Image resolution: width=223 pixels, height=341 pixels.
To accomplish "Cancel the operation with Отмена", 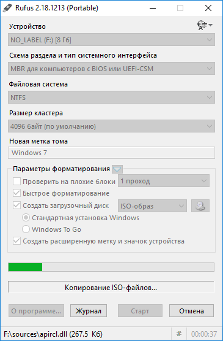I will [x=191, y=311].
